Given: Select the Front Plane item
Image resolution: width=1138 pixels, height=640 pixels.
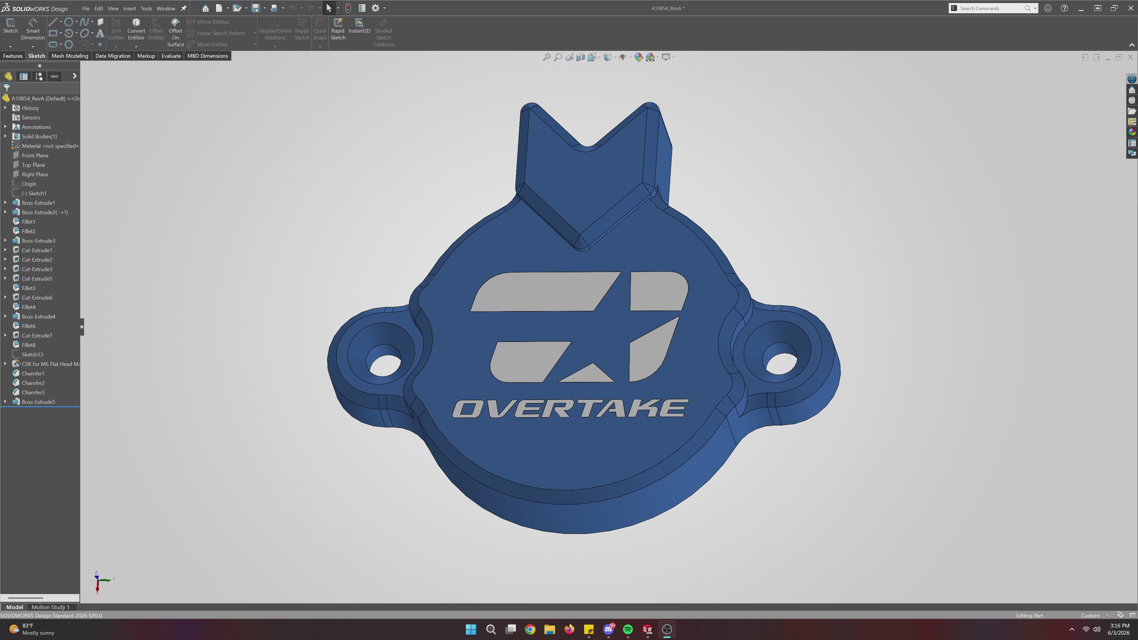Looking at the screenshot, I should coord(35,156).
